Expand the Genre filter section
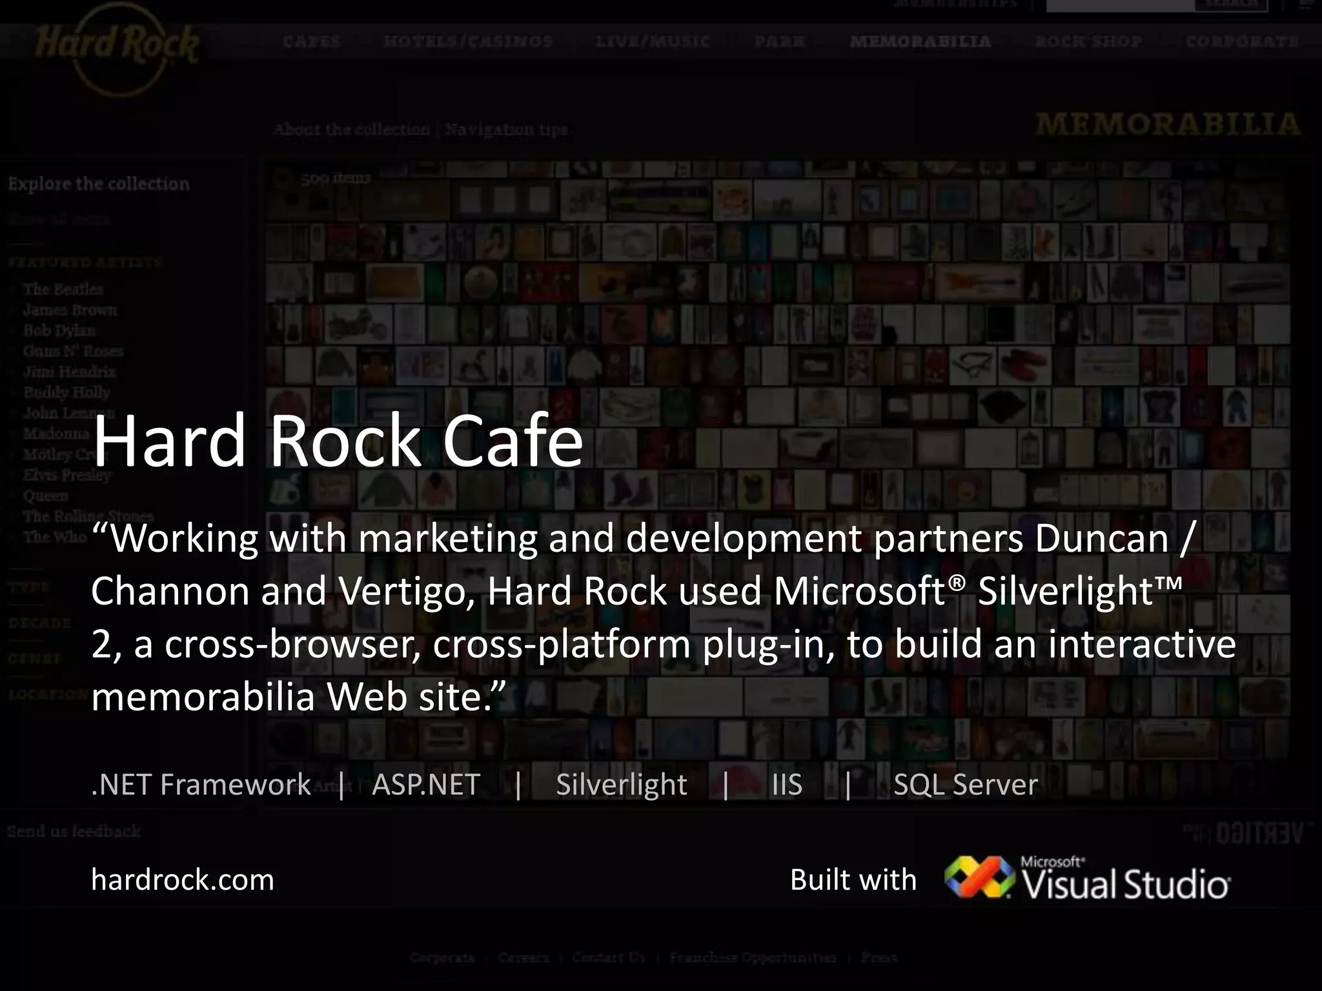 (34, 659)
